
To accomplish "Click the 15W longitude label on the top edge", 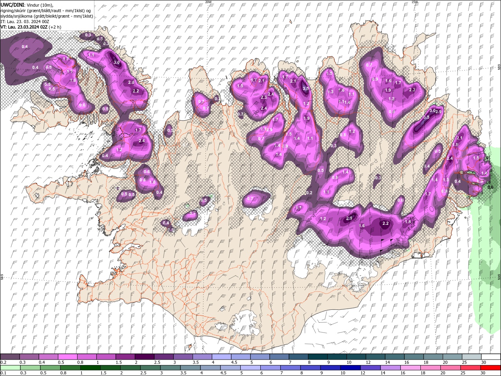I will coord(415,2).
